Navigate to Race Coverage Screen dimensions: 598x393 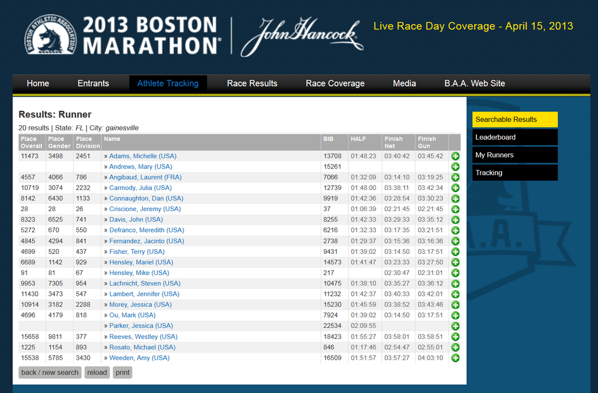click(x=335, y=83)
